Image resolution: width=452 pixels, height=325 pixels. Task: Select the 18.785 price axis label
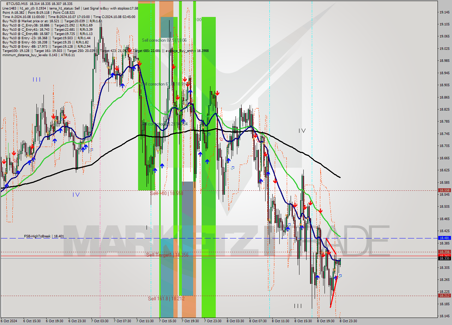click(444, 121)
